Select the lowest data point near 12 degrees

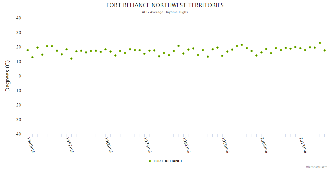click(71, 59)
